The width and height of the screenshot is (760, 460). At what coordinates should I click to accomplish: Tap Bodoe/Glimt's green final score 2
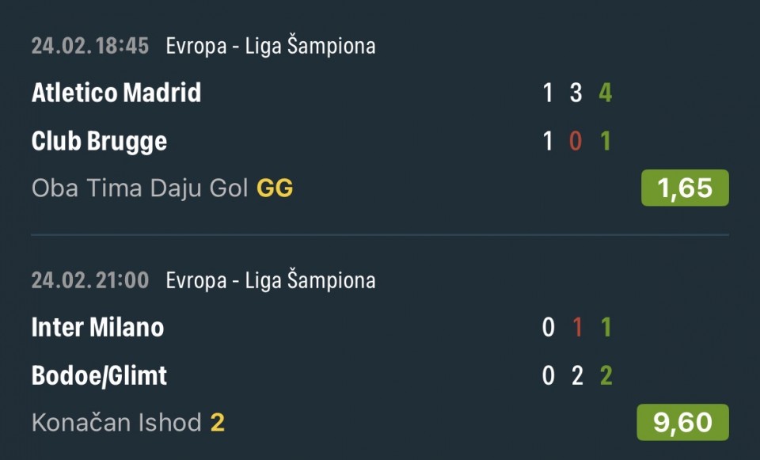click(606, 375)
